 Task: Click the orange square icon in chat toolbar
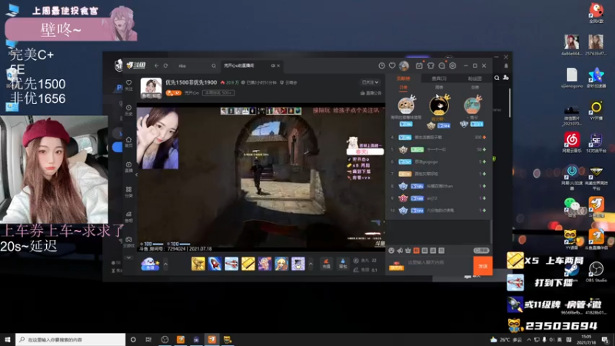pyautogui.click(x=417, y=251)
